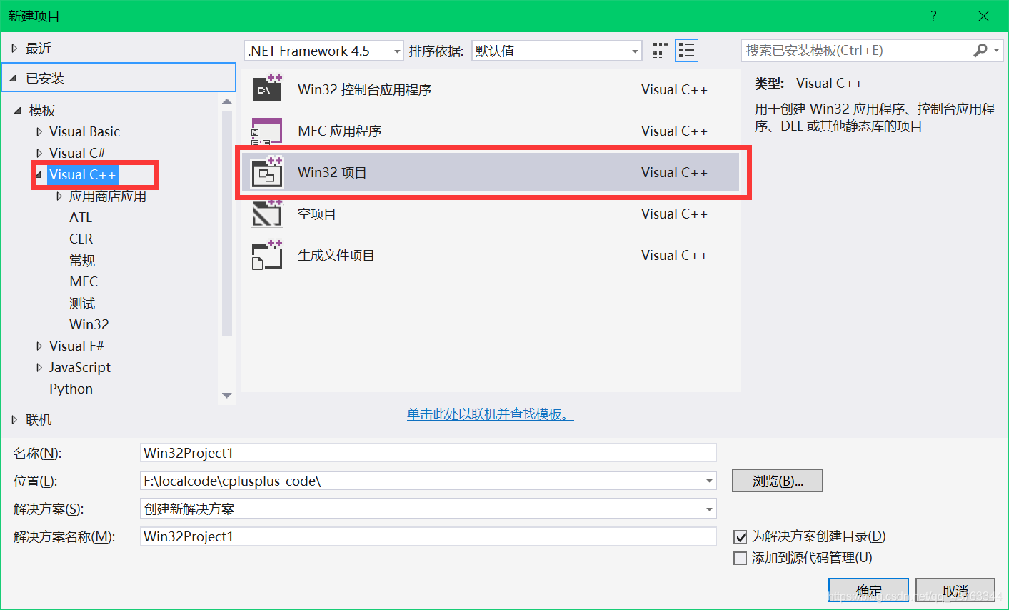Expand the Visual Basic node
This screenshot has height=610, width=1009.
click(39, 131)
